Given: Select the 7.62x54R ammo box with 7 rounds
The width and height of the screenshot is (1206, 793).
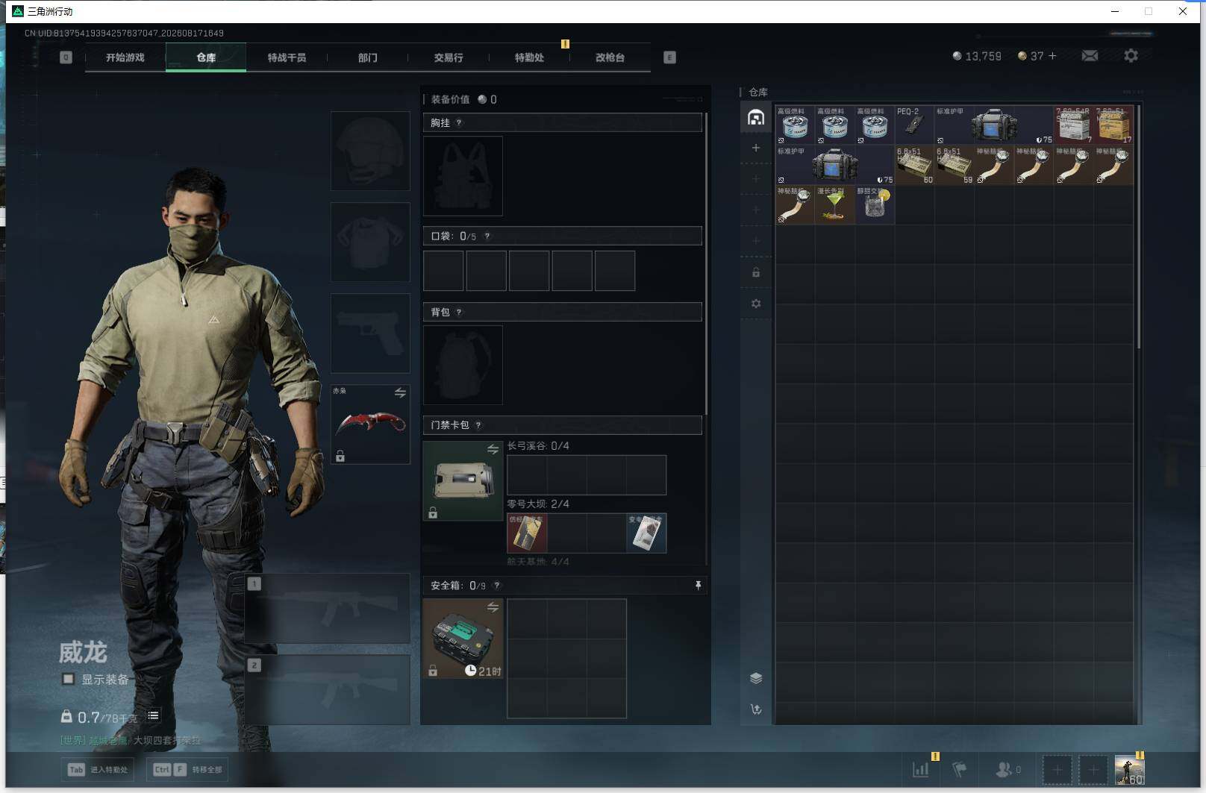Looking at the screenshot, I should (x=1073, y=125).
